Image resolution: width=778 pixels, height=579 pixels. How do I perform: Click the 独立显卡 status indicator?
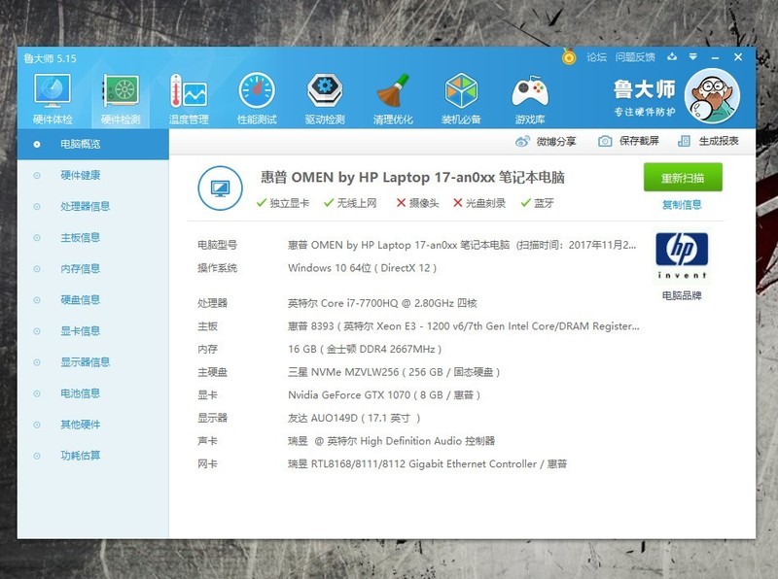tap(283, 203)
